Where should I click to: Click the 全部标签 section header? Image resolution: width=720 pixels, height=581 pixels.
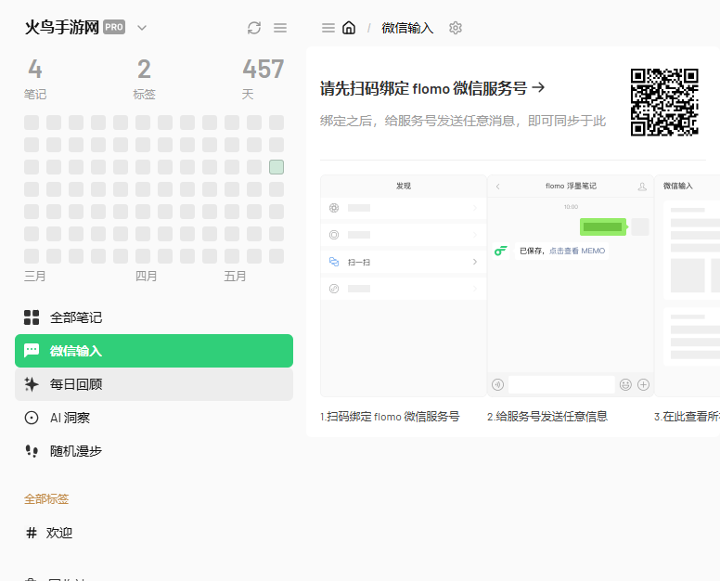pyautogui.click(x=46, y=498)
